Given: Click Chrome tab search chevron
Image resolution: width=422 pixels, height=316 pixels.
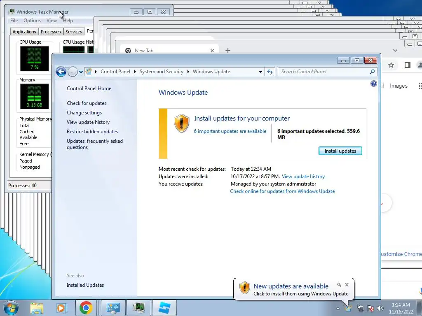Looking at the screenshot, I should 395,51.
